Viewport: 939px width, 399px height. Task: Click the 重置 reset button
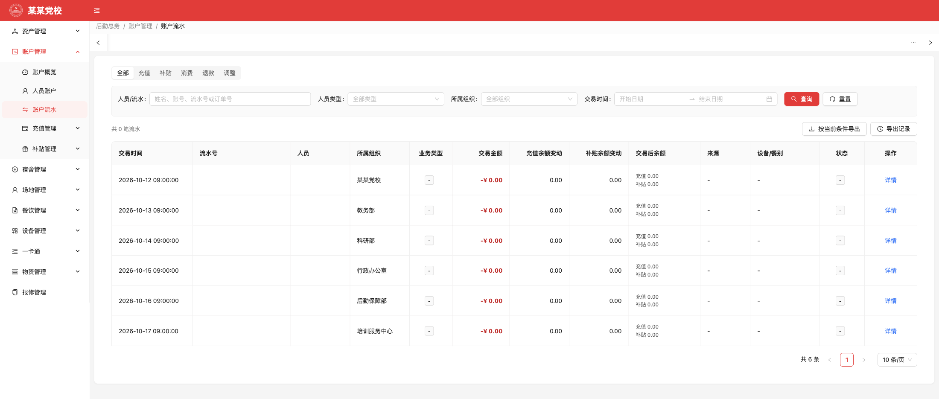[840, 99]
